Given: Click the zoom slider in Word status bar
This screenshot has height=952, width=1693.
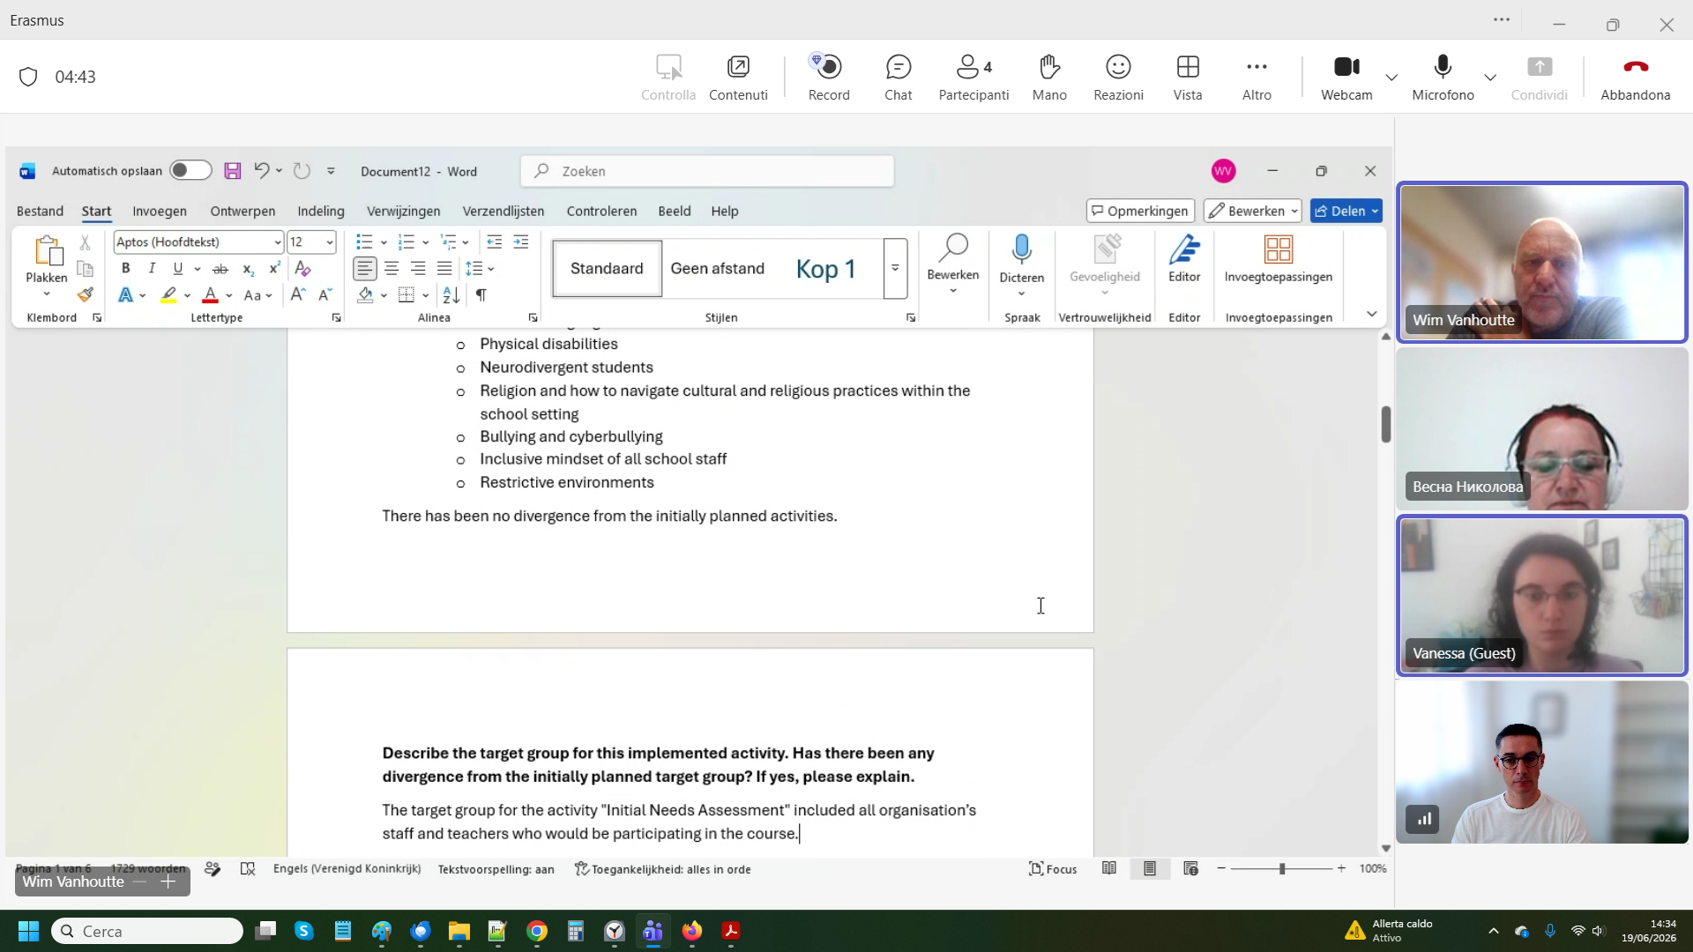Looking at the screenshot, I should [1281, 869].
